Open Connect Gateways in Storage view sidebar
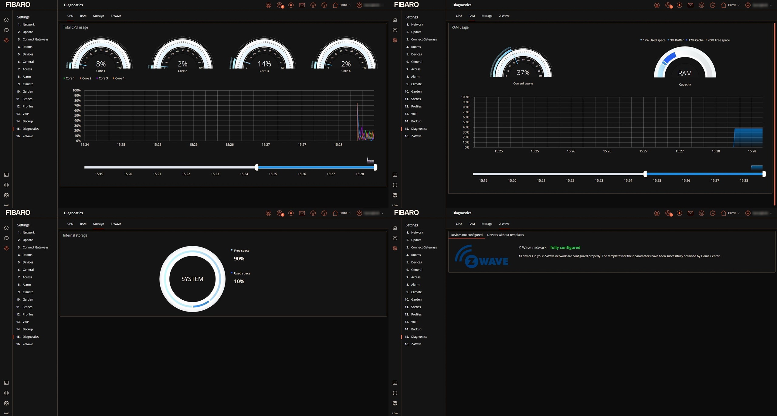Screen dimensions: 777x416 tap(35, 247)
